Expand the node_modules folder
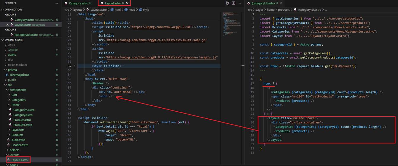This screenshot has height=166, width=398. point(17,65)
